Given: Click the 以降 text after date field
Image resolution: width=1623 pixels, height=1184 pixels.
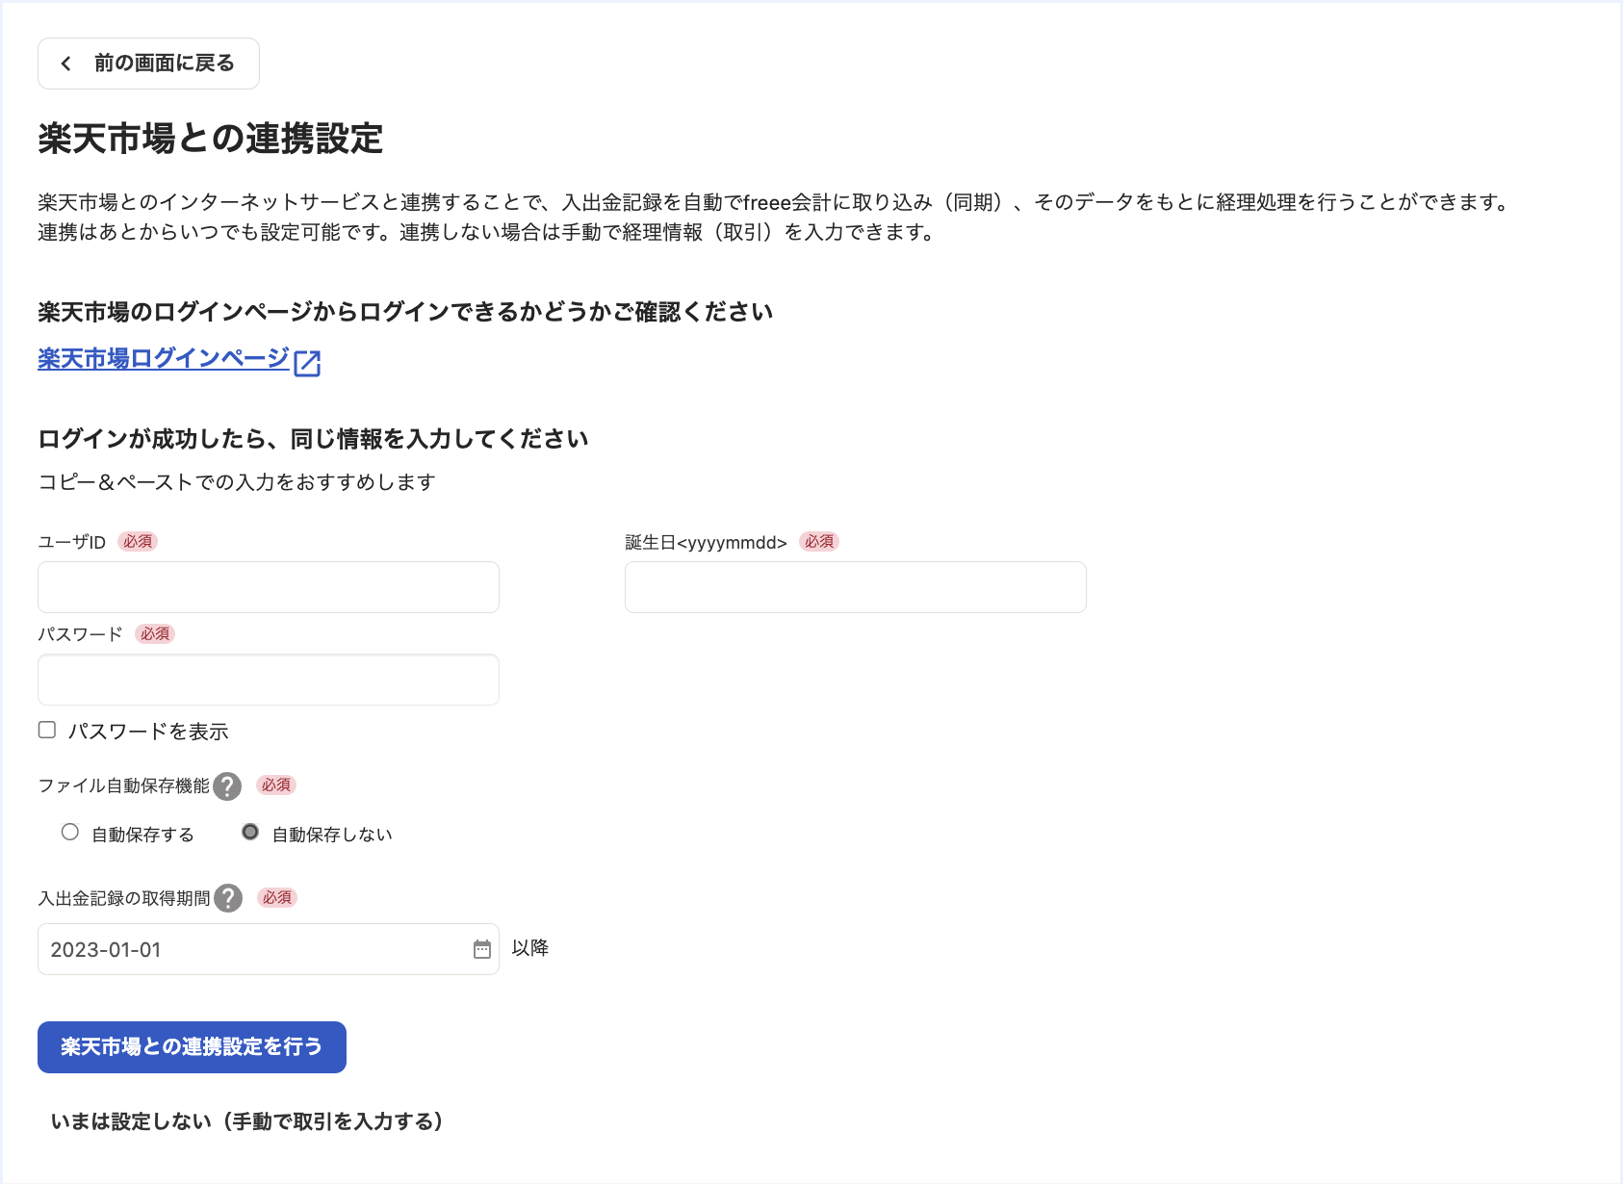Looking at the screenshot, I should point(530,948).
